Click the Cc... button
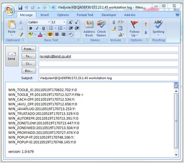 [x=28, y=63]
